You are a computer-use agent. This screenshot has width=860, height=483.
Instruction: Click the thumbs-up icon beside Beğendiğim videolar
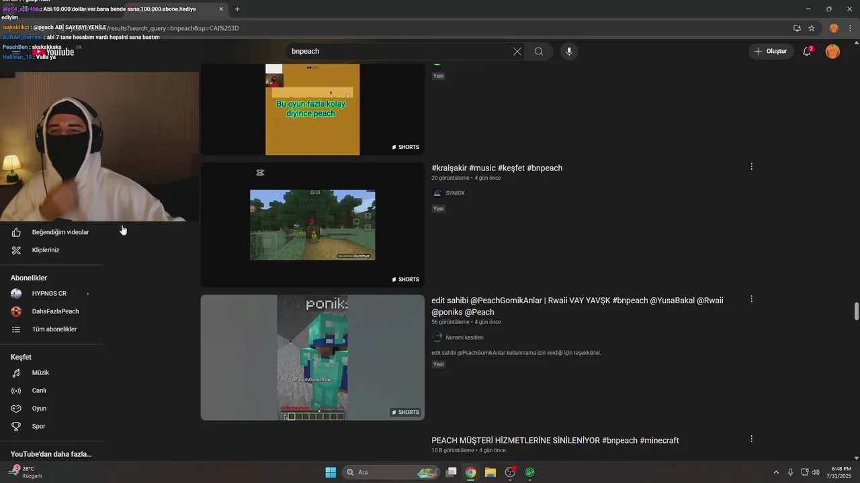[x=17, y=232]
